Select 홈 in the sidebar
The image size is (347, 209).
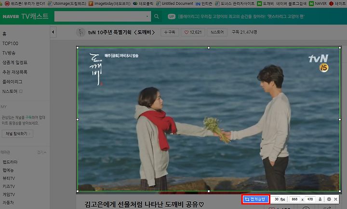coord(4,34)
